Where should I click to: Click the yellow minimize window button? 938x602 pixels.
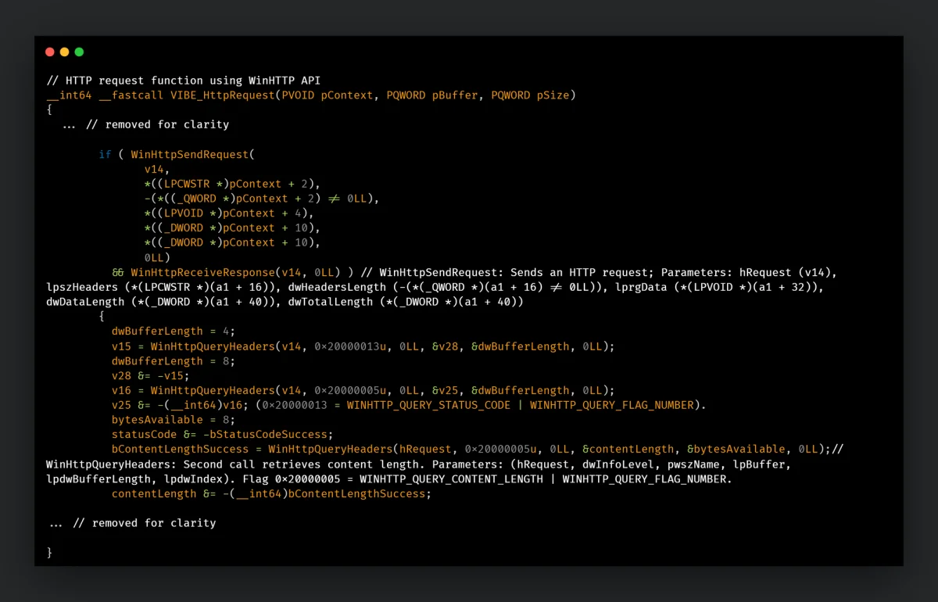(x=65, y=52)
